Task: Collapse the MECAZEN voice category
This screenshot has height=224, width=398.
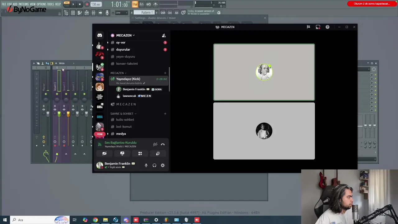Action: (118, 73)
